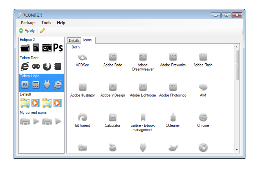Click the Firefox icon in Token Dark
The height and width of the screenshot is (169, 259).
coord(47,66)
